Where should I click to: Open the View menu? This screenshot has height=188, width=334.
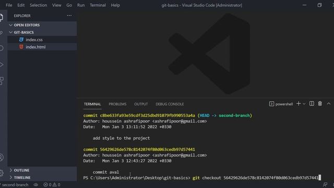[57, 5]
